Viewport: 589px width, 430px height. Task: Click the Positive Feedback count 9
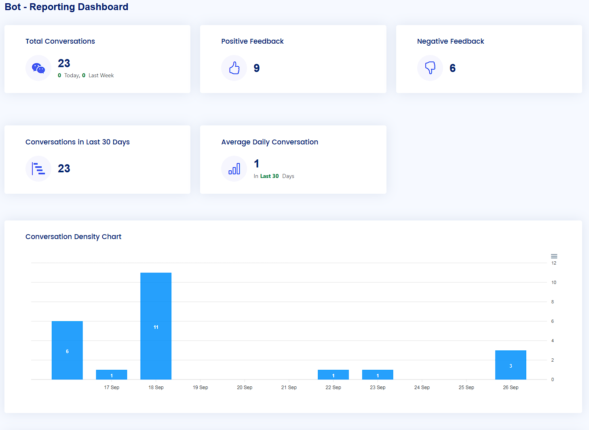[257, 68]
